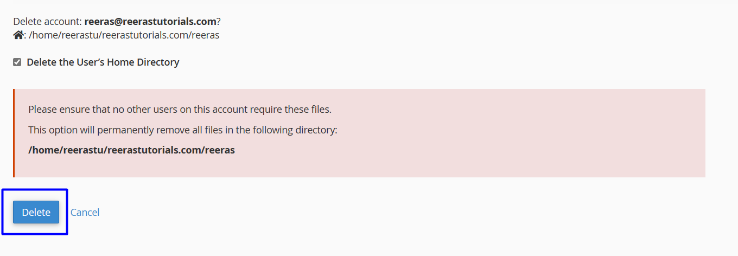Viewport: 738px width, 256px height.
Task: Click the empty pink area of the warning box
Action: click(488, 136)
